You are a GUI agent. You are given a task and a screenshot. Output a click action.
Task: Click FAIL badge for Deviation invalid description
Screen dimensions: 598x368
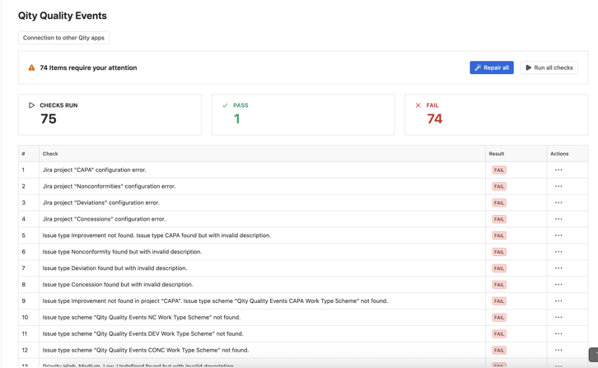[499, 268]
